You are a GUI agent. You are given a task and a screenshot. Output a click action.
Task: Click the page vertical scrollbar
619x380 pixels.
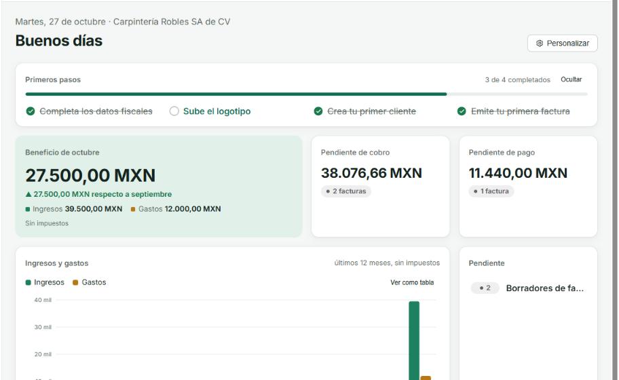[x=615, y=190]
